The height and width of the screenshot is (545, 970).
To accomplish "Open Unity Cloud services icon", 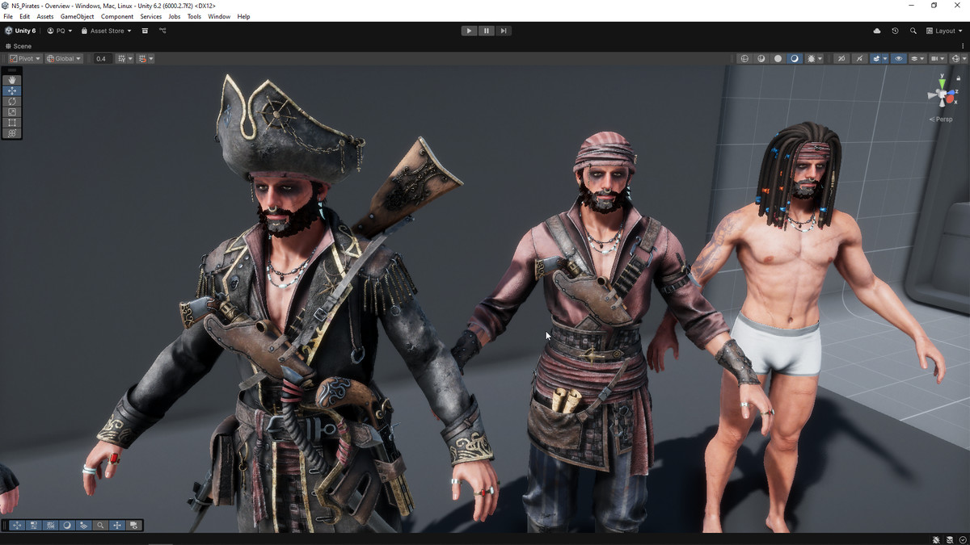I will tap(877, 31).
